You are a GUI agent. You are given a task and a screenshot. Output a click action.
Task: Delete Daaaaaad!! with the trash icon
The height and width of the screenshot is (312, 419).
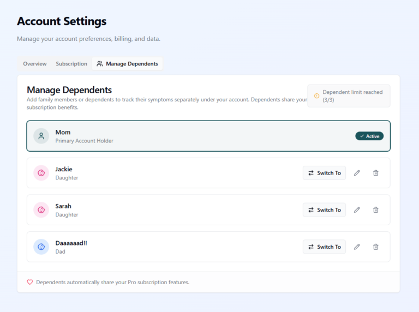click(376, 247)
